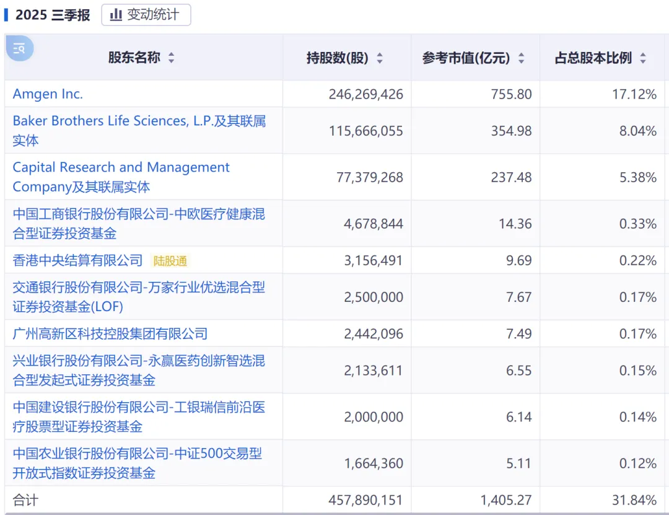Click the 陆股通 tag label
669x515 pixels.
(x=170, y=261)
